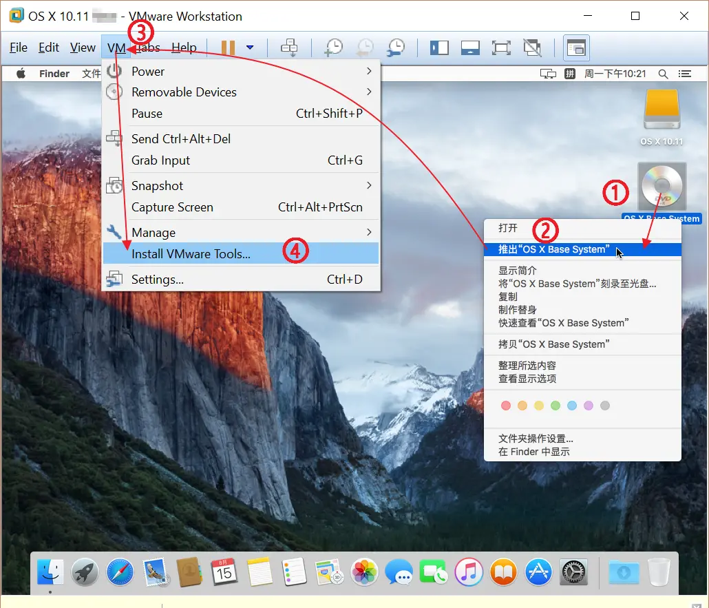Enter full screen mode from the toolbar
Viewport: 709px width, 608px height.
click(500, 48)
